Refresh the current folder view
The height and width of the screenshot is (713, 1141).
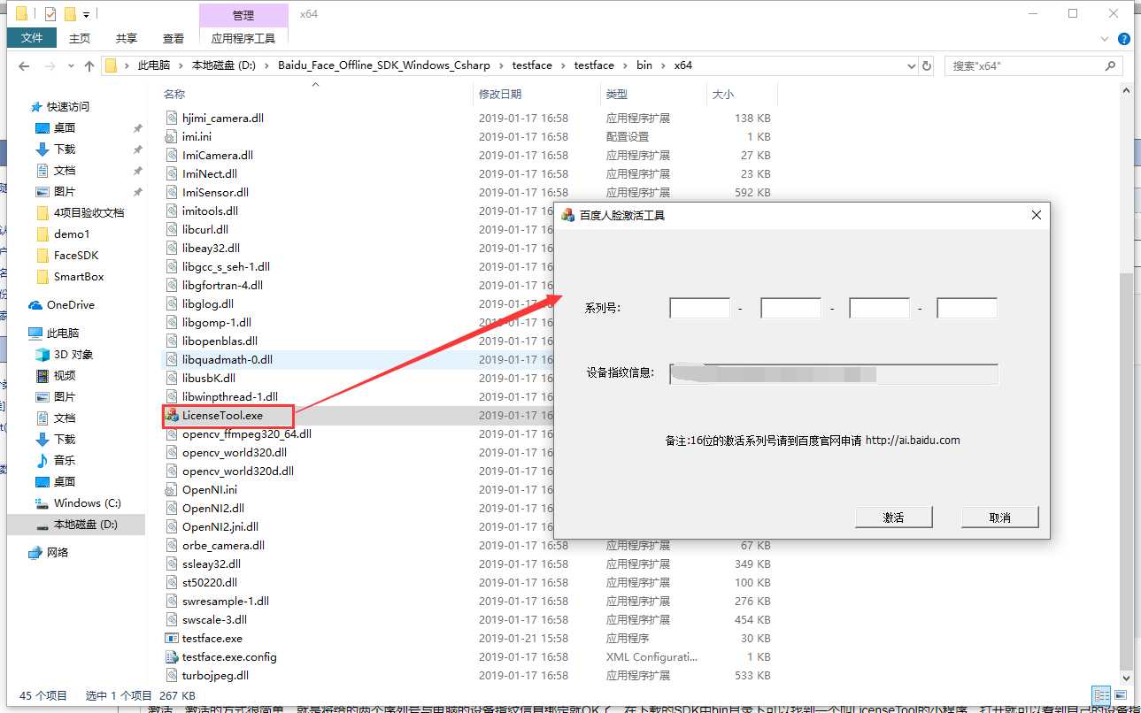[927, 65]
